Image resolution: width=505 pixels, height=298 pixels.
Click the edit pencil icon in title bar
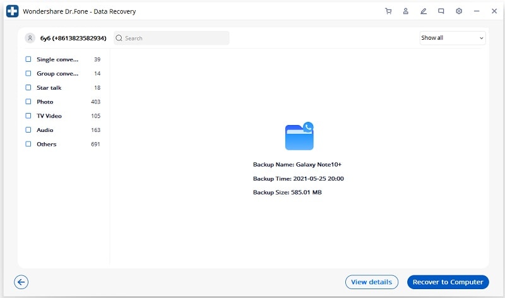[x=424, y=11]
